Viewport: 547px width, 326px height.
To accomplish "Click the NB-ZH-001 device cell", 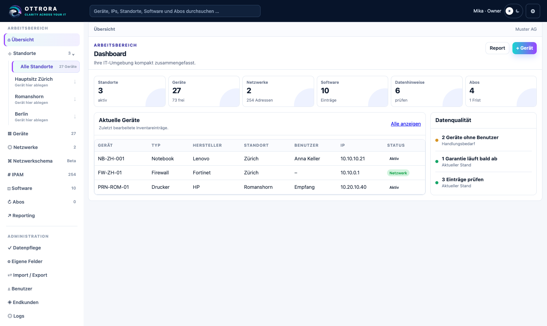I will pos(111,159).
